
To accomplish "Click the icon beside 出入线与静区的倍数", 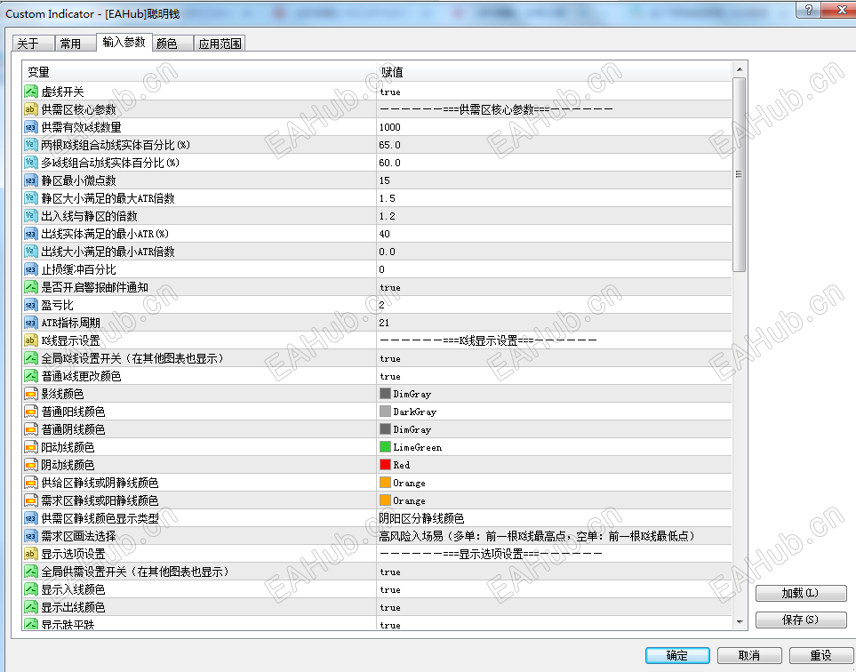I will pos(30,216).
